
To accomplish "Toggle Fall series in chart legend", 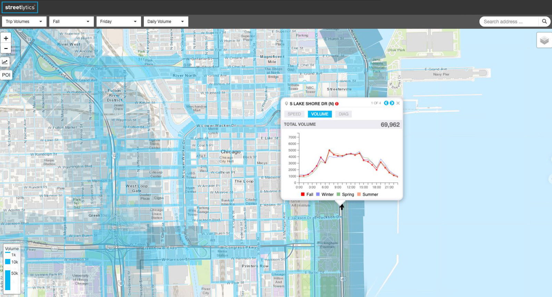I will [307, 194].
